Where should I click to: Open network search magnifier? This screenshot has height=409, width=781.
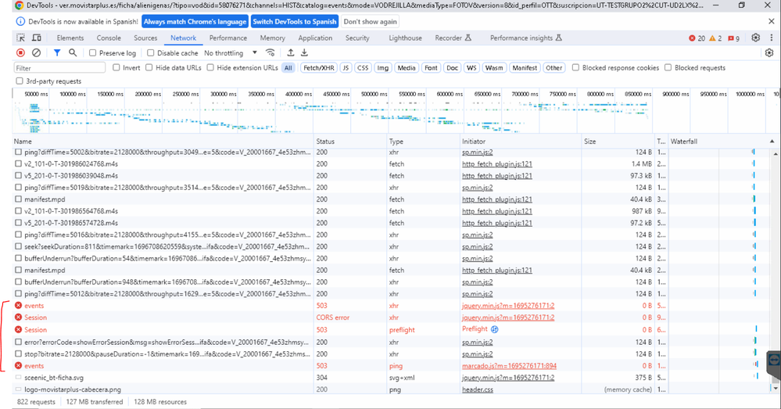73,53
